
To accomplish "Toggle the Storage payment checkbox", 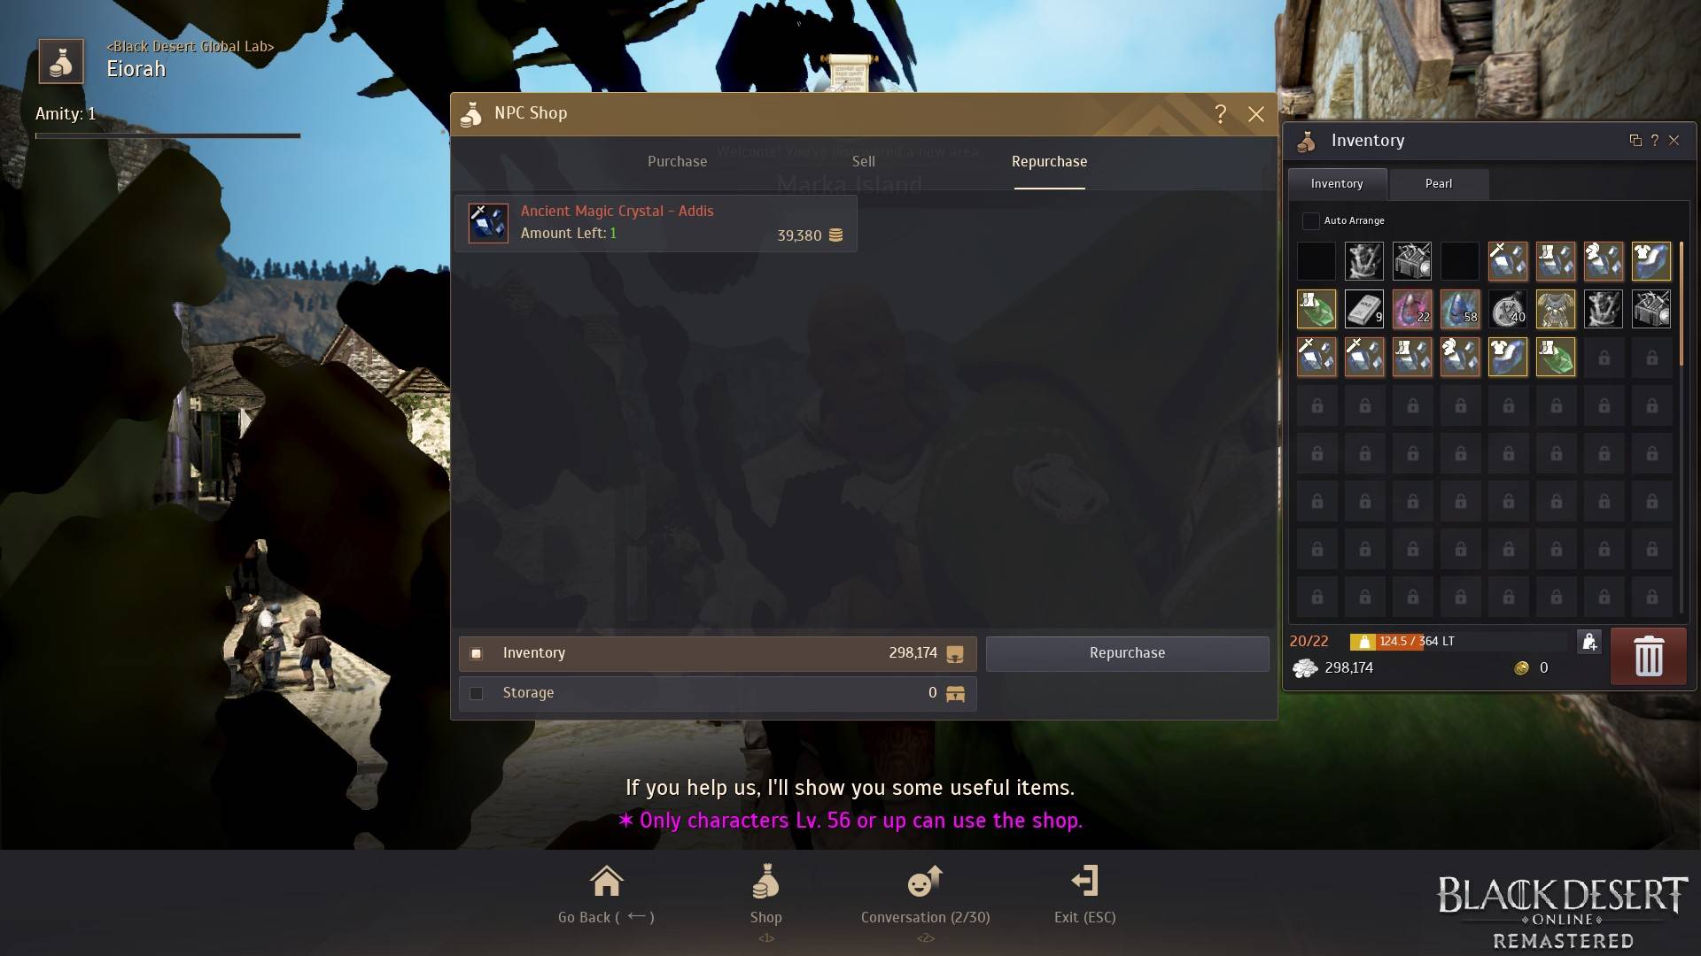I will tap(476, 692).
